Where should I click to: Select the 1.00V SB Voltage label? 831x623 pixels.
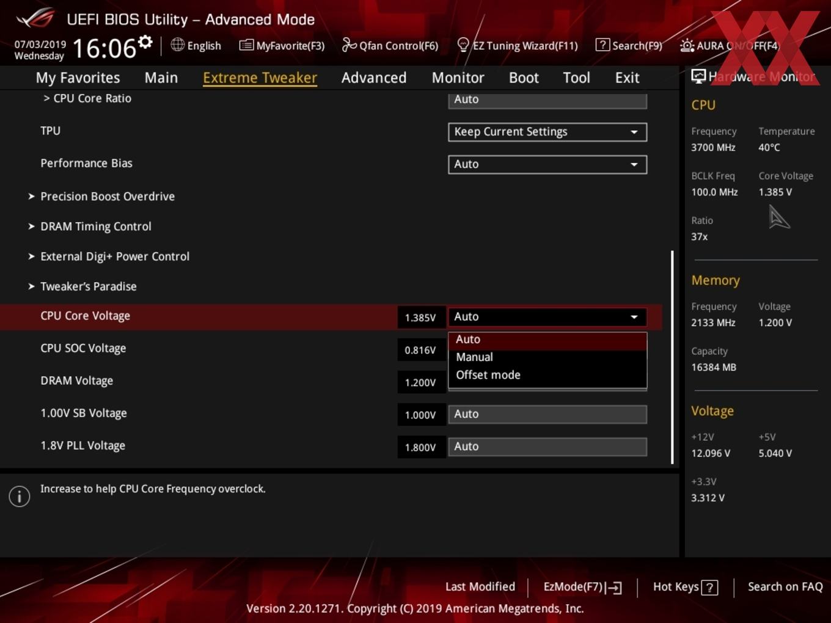[84, 414]
